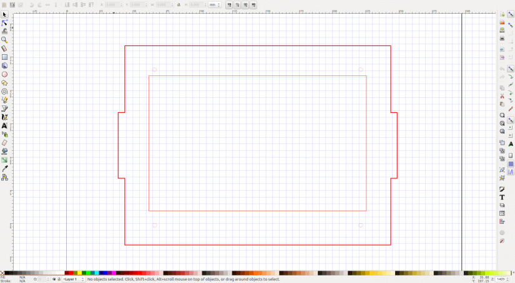515x283 pixels.
Task: Click the Fill N/A indicator
Action: (x=22, y=277)
